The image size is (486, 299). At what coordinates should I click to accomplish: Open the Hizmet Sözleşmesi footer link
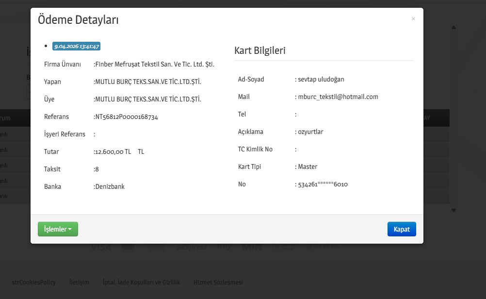[218, 282]
